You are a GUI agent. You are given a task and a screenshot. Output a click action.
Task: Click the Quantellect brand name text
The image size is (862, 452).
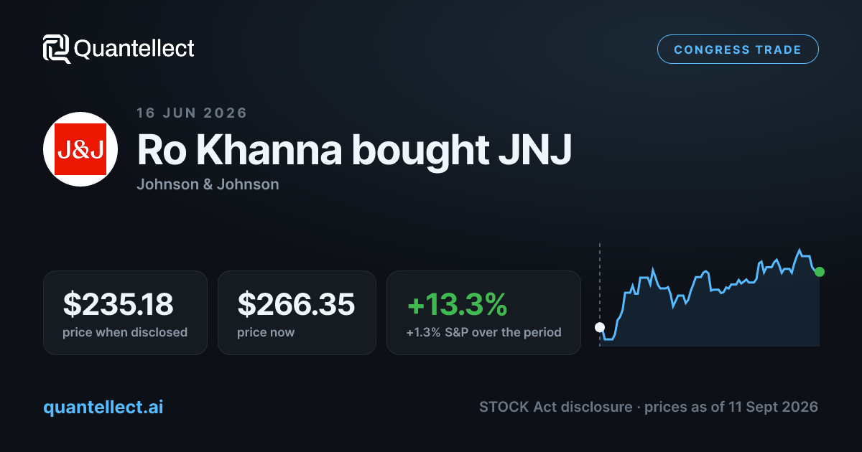point(134,49)
